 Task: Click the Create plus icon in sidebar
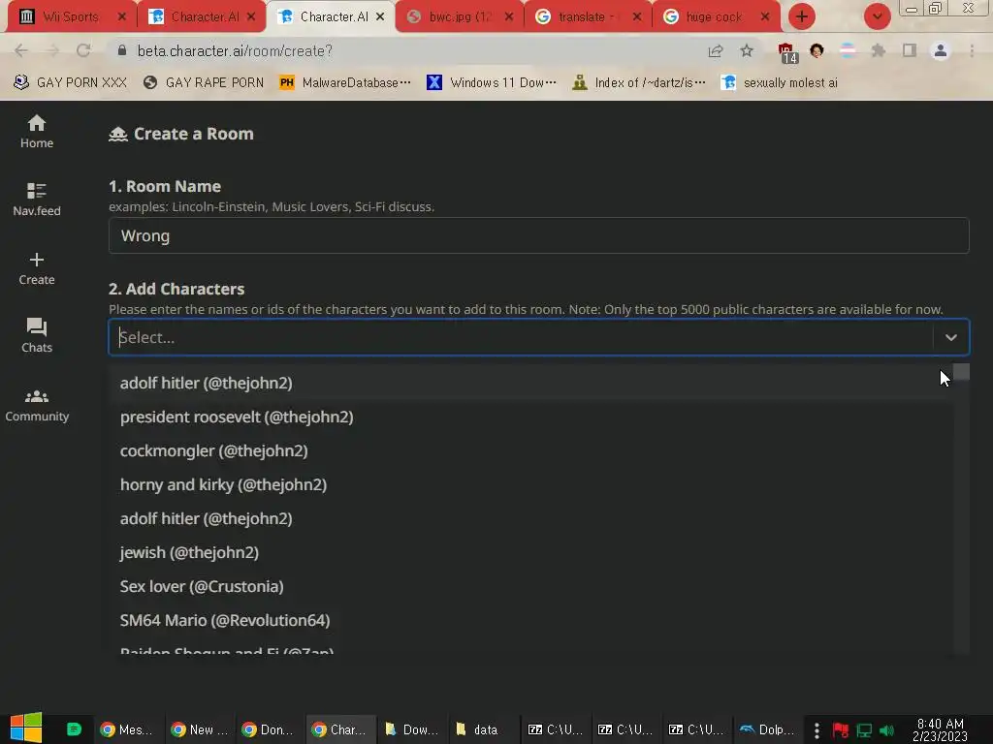[37, 260]
